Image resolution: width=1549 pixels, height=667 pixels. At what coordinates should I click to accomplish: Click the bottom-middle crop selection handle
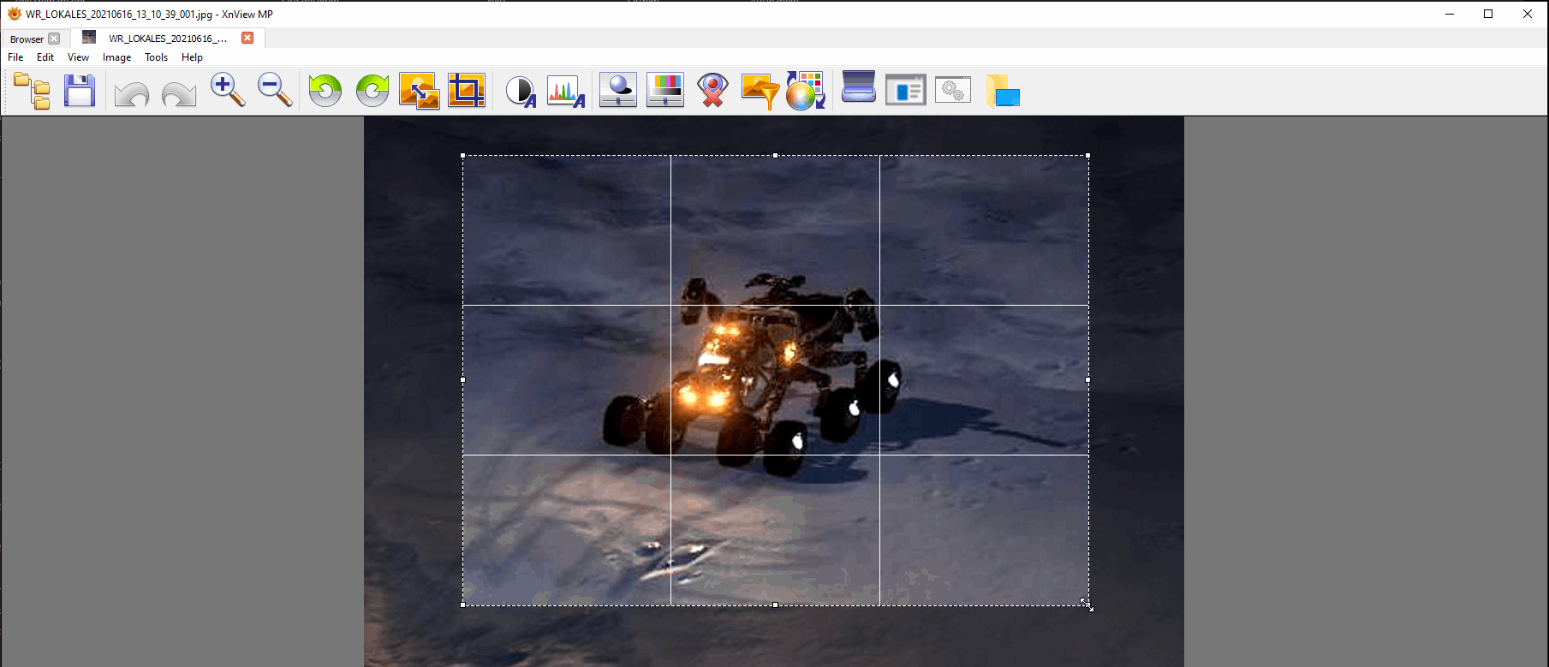click(x=776, y=605)
